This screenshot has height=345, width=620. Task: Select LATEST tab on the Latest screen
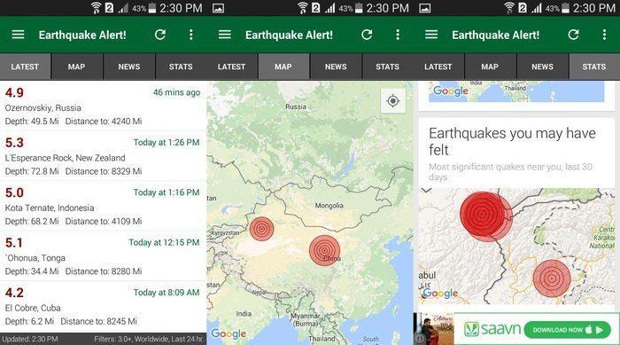[x=26, y=67]
